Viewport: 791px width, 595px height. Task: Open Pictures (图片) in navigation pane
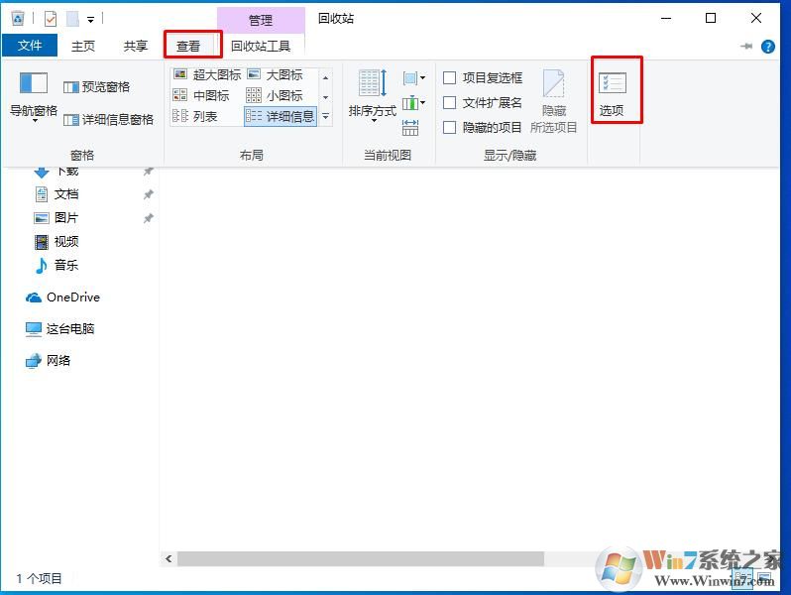(56, 217)
